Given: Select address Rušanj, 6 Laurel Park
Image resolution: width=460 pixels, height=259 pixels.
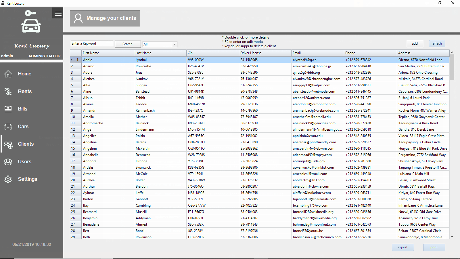Looking at the screenshot, I should (x=423, y=98).
